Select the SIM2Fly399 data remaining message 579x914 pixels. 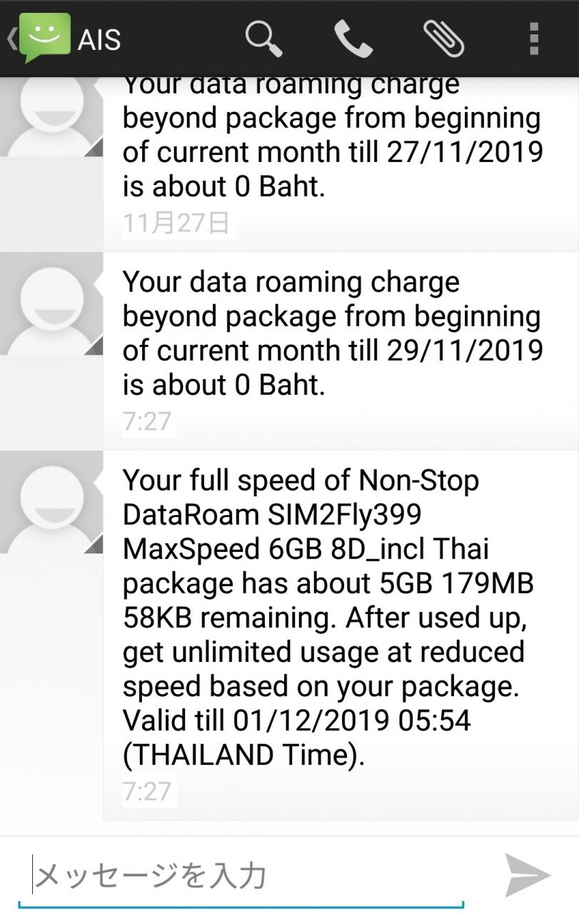341,636
